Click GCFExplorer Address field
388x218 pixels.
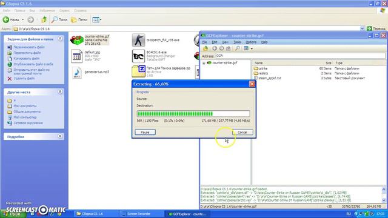(x=301, y=56)
